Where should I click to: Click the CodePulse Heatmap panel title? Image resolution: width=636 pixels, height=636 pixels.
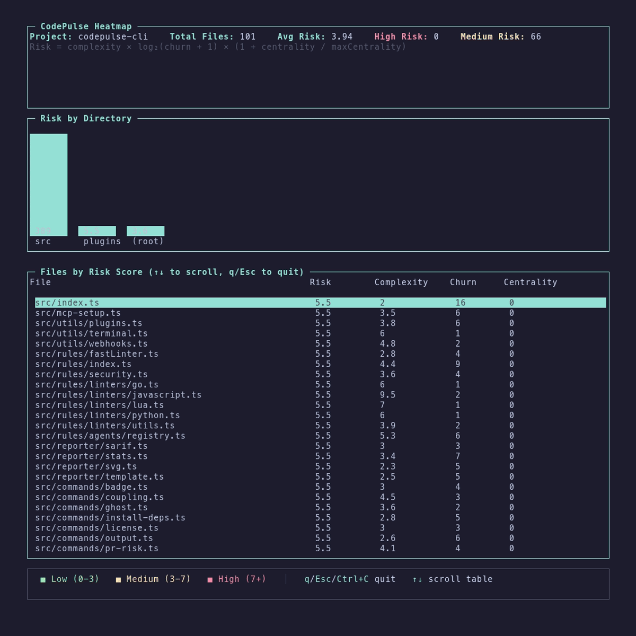86,26
